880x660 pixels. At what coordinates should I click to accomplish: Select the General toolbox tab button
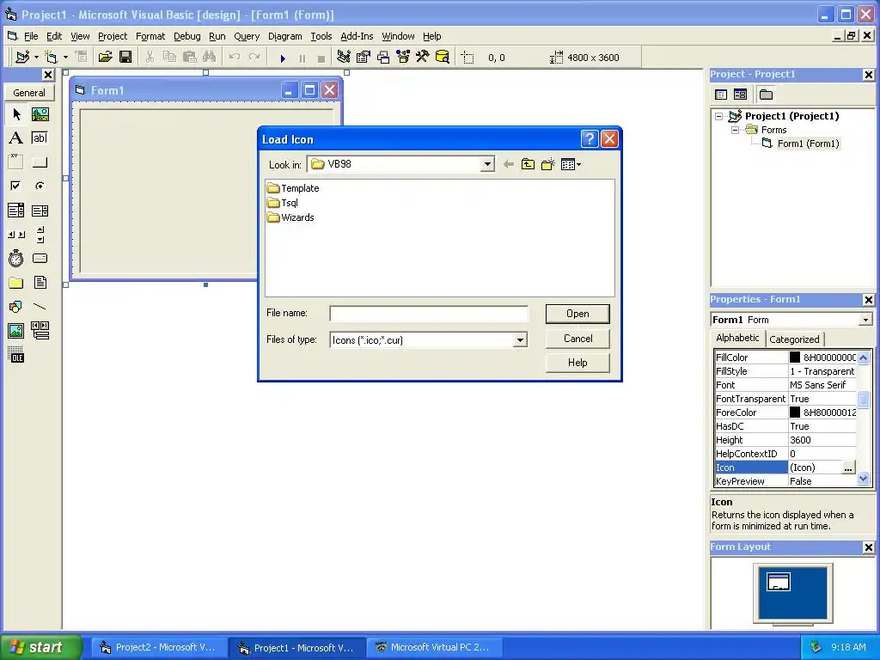29,93
